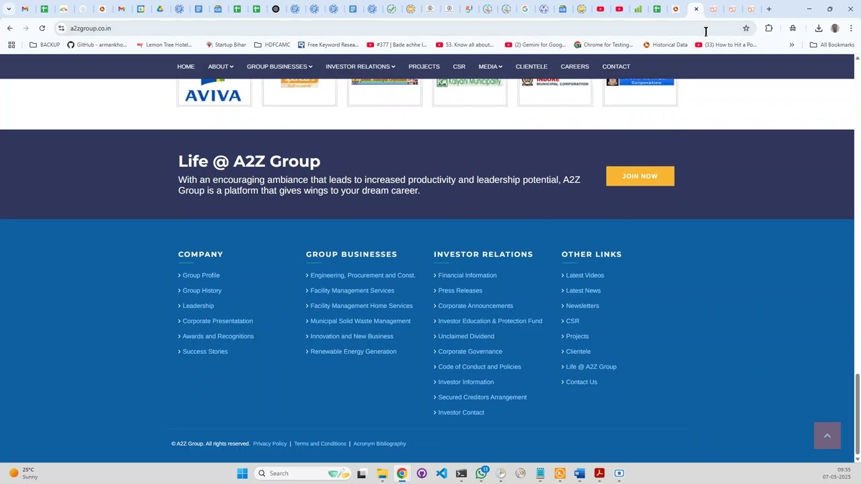Open the Financial Information link
Image resolution: width=861 pixels, height=484 pixels.
(x=467, y=276)
